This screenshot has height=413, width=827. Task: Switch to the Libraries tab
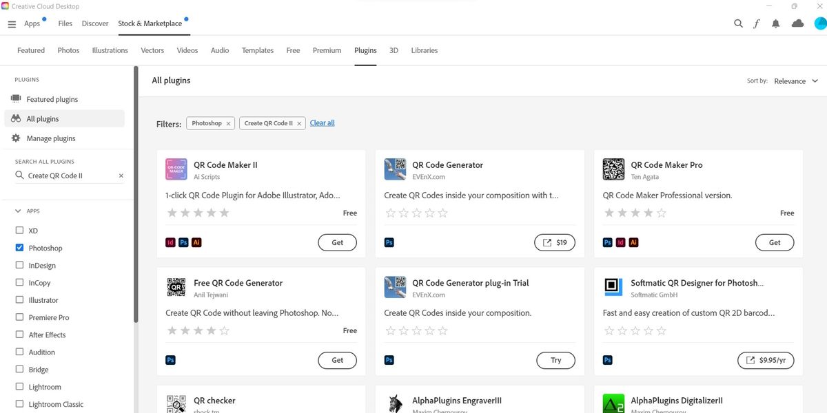425,50
